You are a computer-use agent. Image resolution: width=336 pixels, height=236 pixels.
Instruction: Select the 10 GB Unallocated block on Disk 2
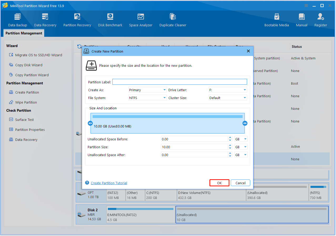[x=252, y=214]
